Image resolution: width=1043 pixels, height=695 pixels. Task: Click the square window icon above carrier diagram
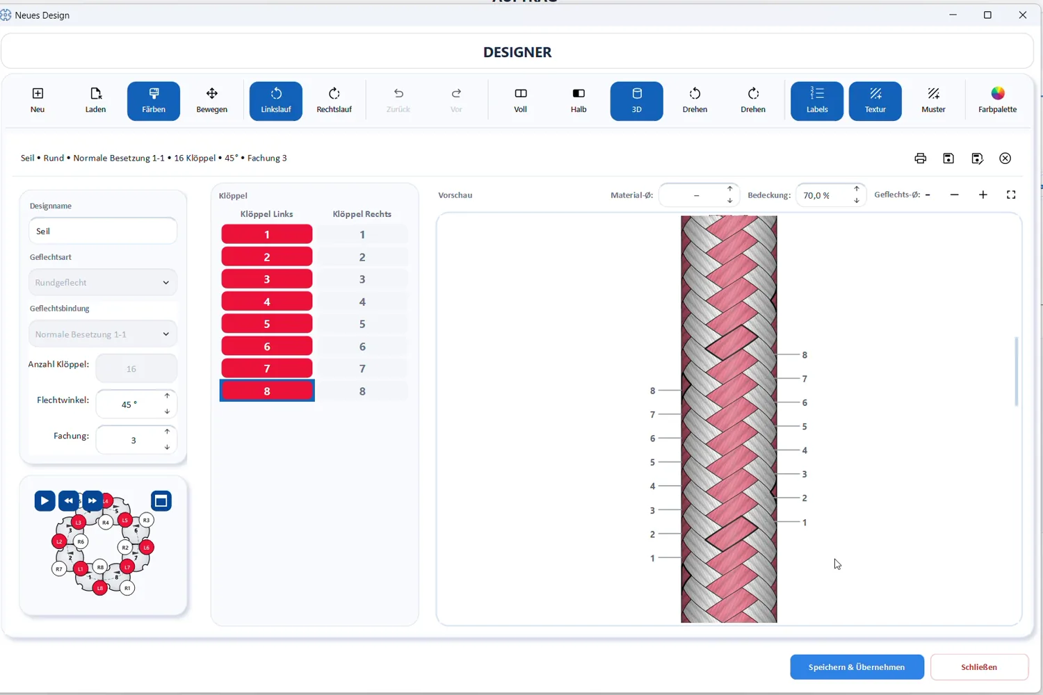coord(161,500)
